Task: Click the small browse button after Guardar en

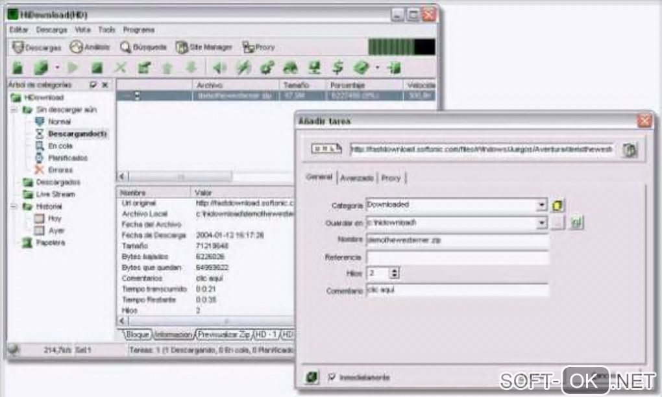Action: click(x=558, y=223)
